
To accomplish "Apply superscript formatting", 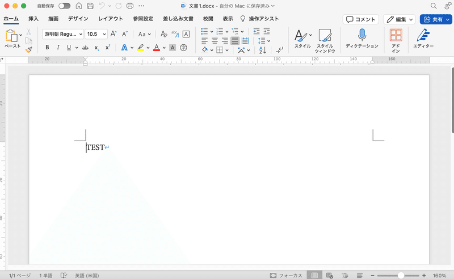I will pos(108,48).
